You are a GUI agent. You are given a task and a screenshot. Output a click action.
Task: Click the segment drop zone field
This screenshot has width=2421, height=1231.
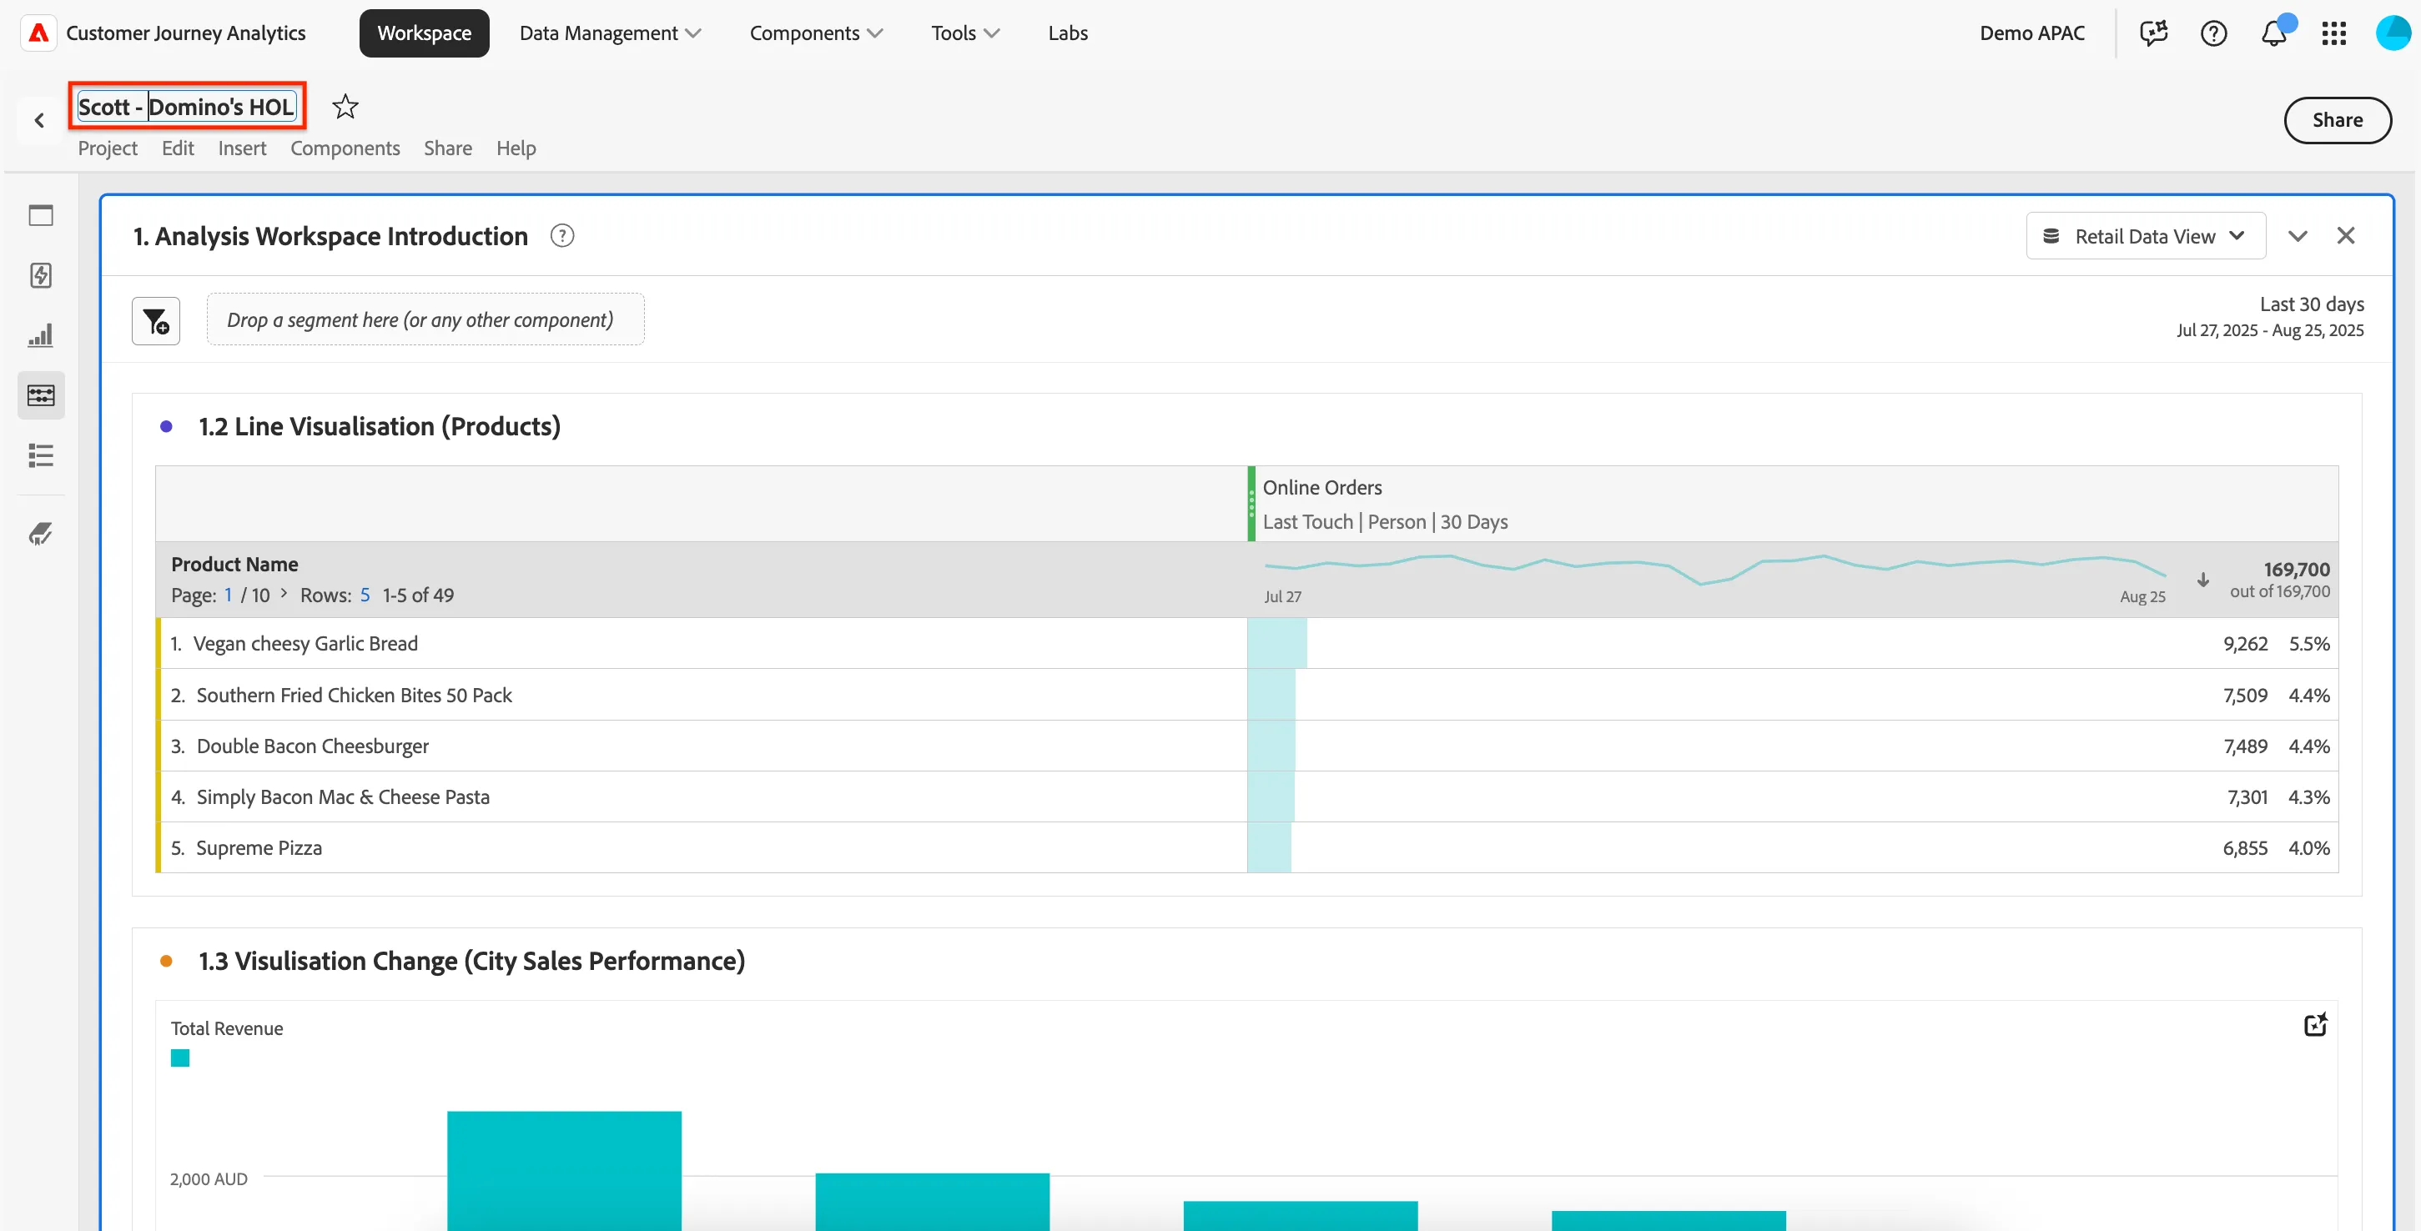pos(425,319)
